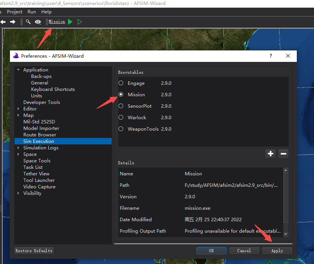The height and width of the screenshot is (264, 314).
Task: Expand the Simulation Logs tree node
Action: 18,147
